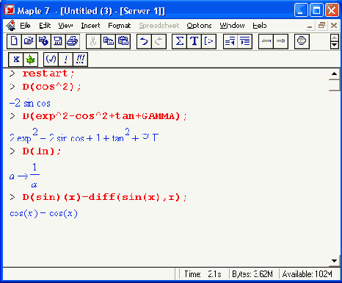Toggle standard math notation x icon
Viewport: 342px width, 283px height.
pos(16,60)
